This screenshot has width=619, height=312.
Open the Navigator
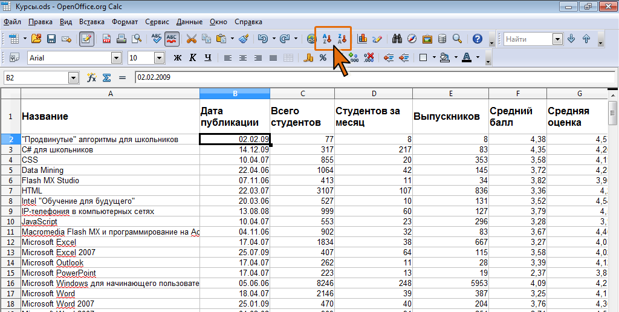412,39
